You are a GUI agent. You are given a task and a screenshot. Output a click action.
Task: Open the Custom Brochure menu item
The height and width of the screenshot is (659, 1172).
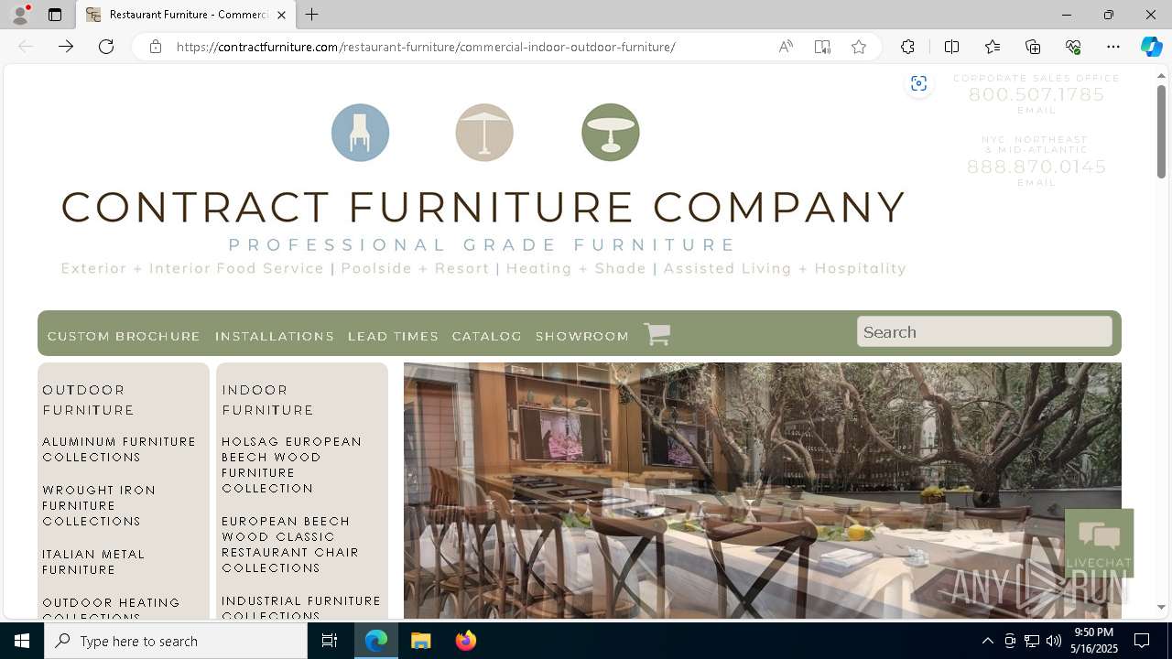pos(124,336)
